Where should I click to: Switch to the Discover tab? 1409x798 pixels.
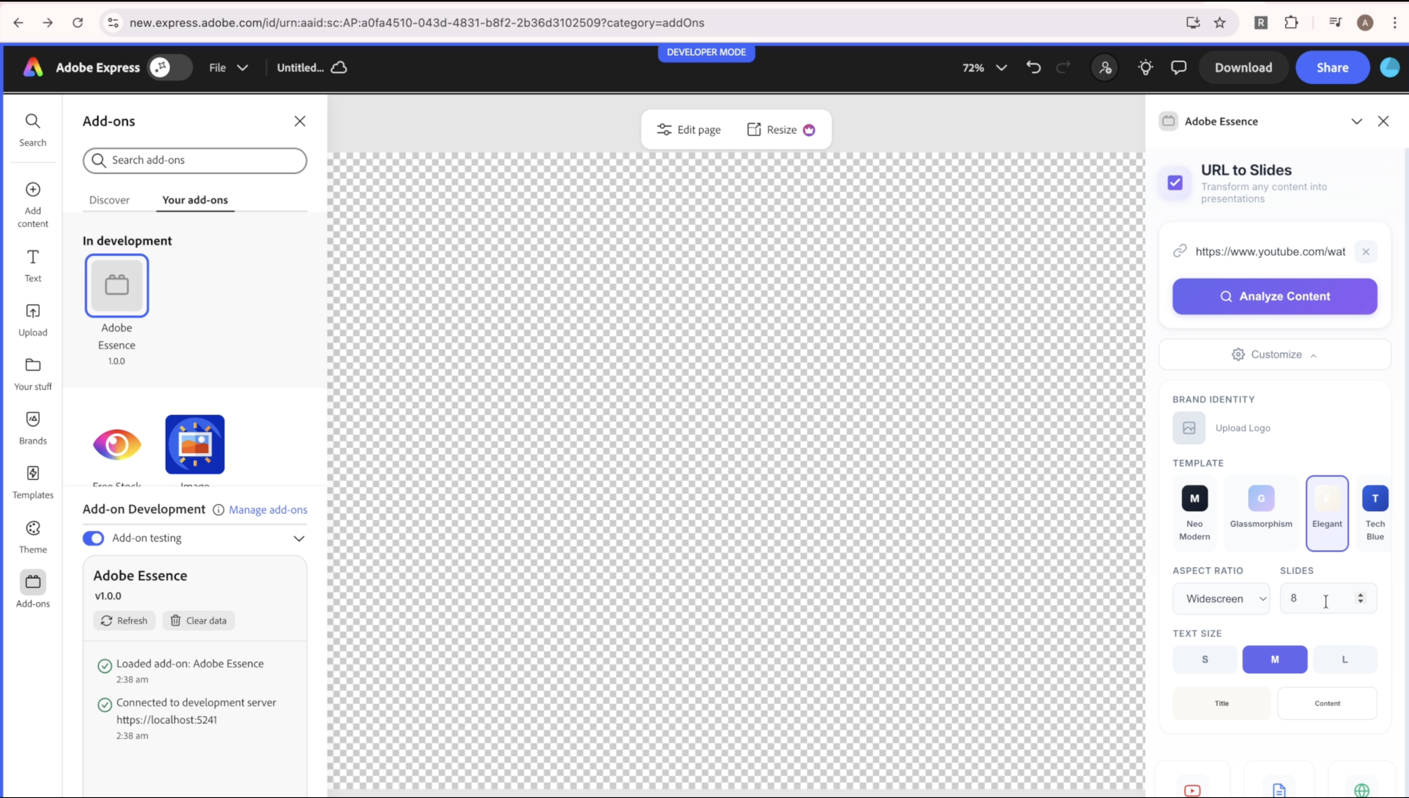click(x=109, y=200)
